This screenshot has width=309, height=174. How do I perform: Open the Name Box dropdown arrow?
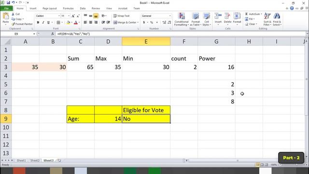34,34
